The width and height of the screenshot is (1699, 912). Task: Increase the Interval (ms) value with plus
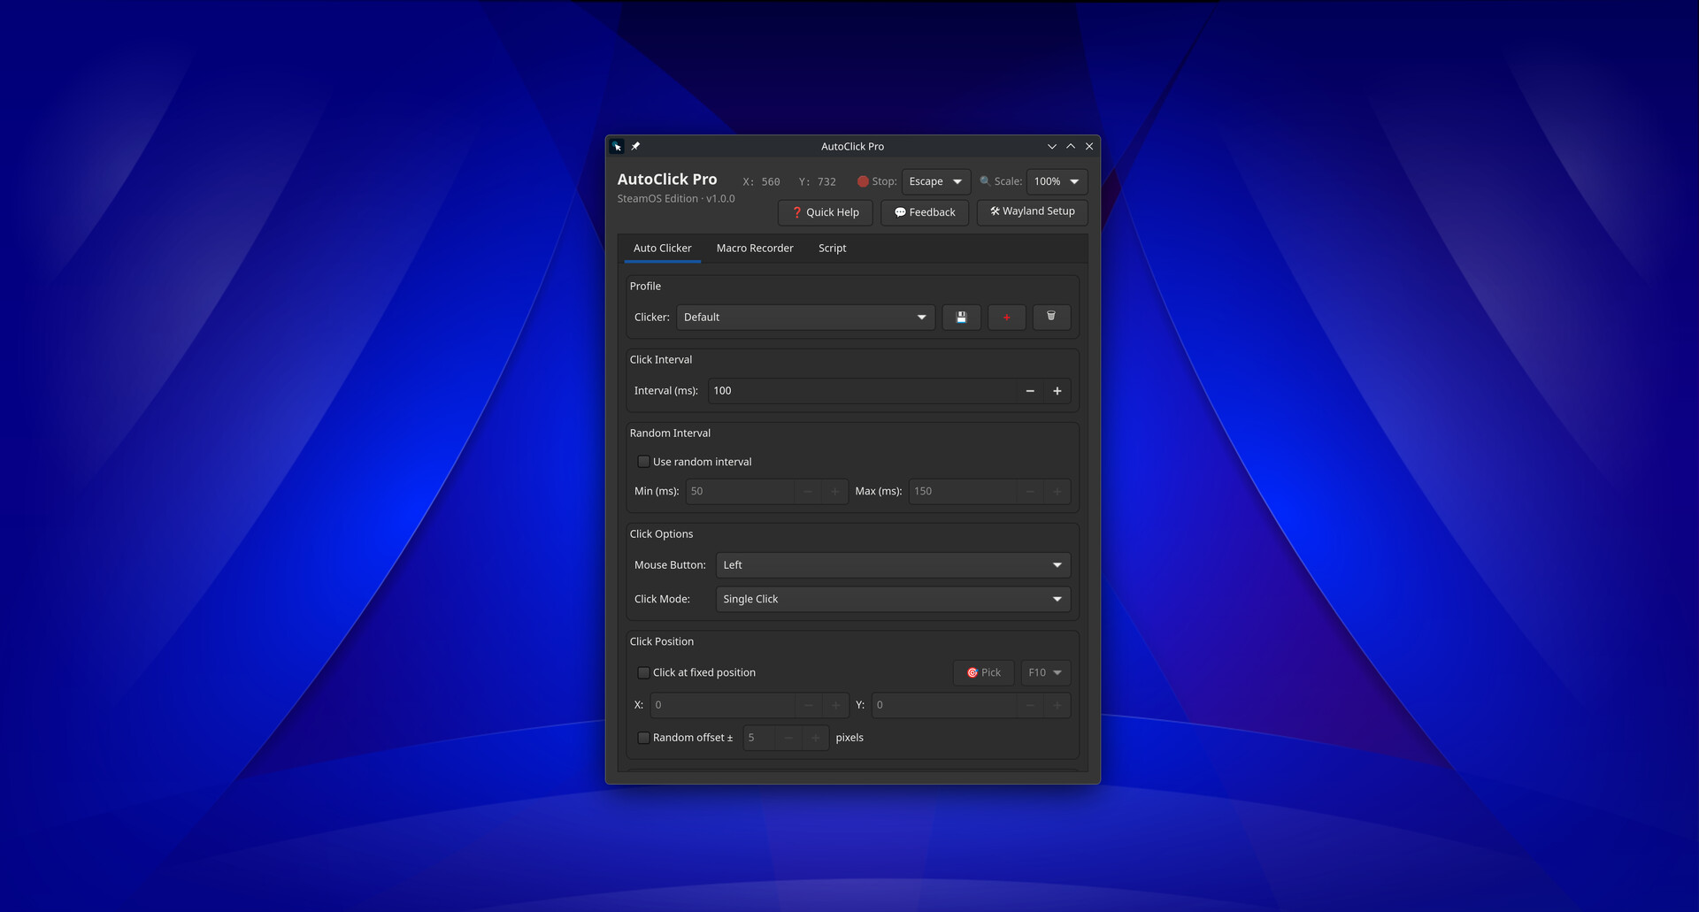pos(1057,390)
